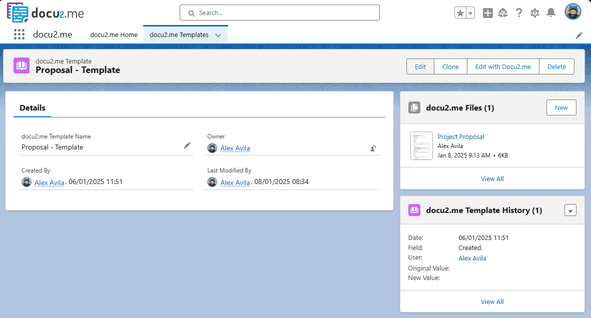This screenshot has height=318, width=591.
Task: Click the Edit button
Action: coord(420,66)
